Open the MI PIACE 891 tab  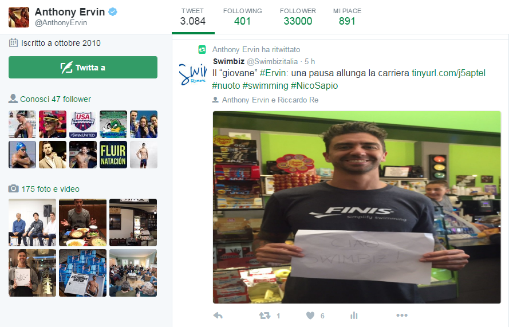click(x=347, y=17)
